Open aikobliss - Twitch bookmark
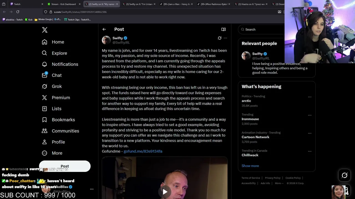The height and width of the screenshot is (199, 355). (x=12, y=20)
